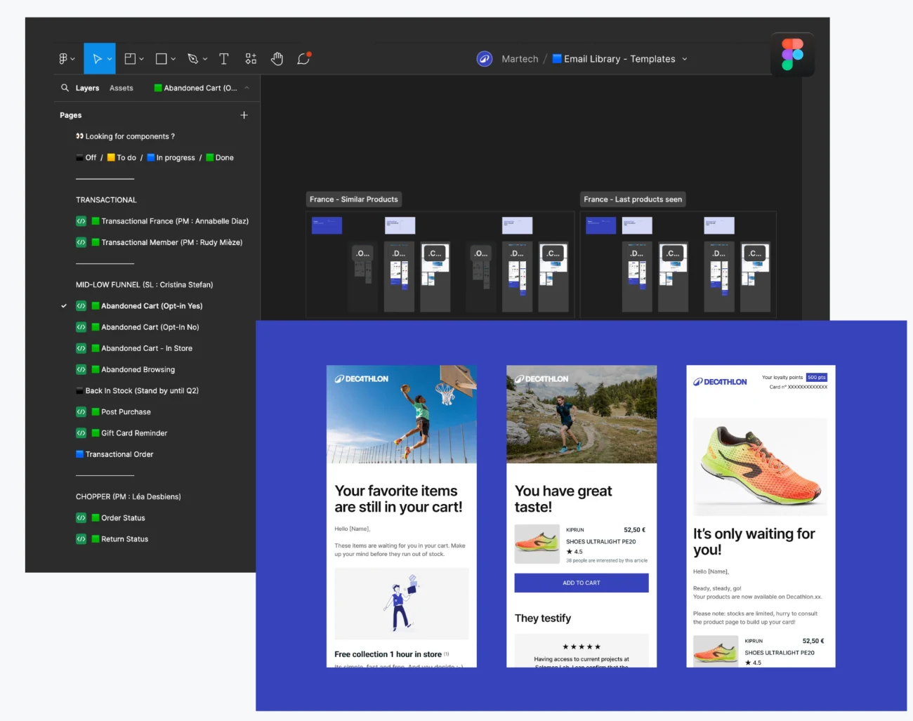The image size is (913, 721).
Task: Select the Abandoned Cart (Opt-in Yes) page
Action: [152, 306]
